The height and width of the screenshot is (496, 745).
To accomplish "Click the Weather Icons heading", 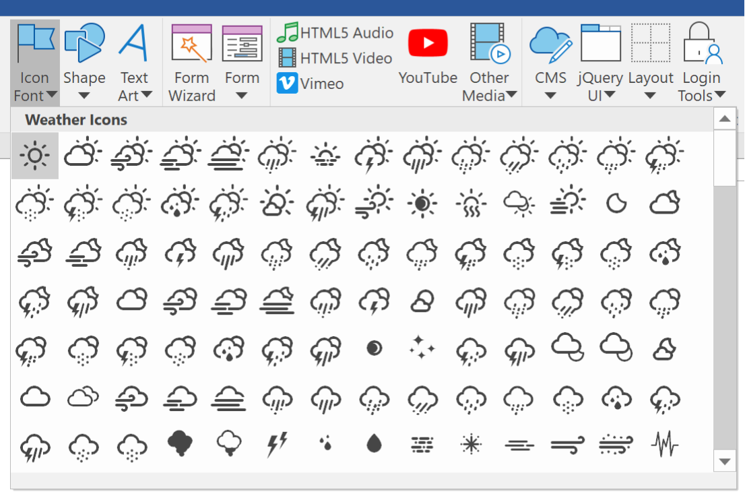I will [x=76, y=120].
